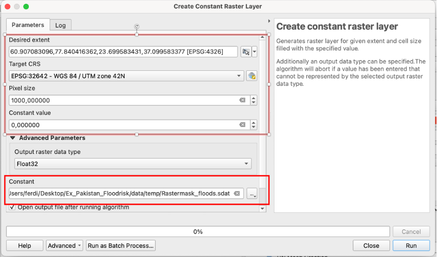Click the Run button
437x257 pixels.
(x=411, y=245)
